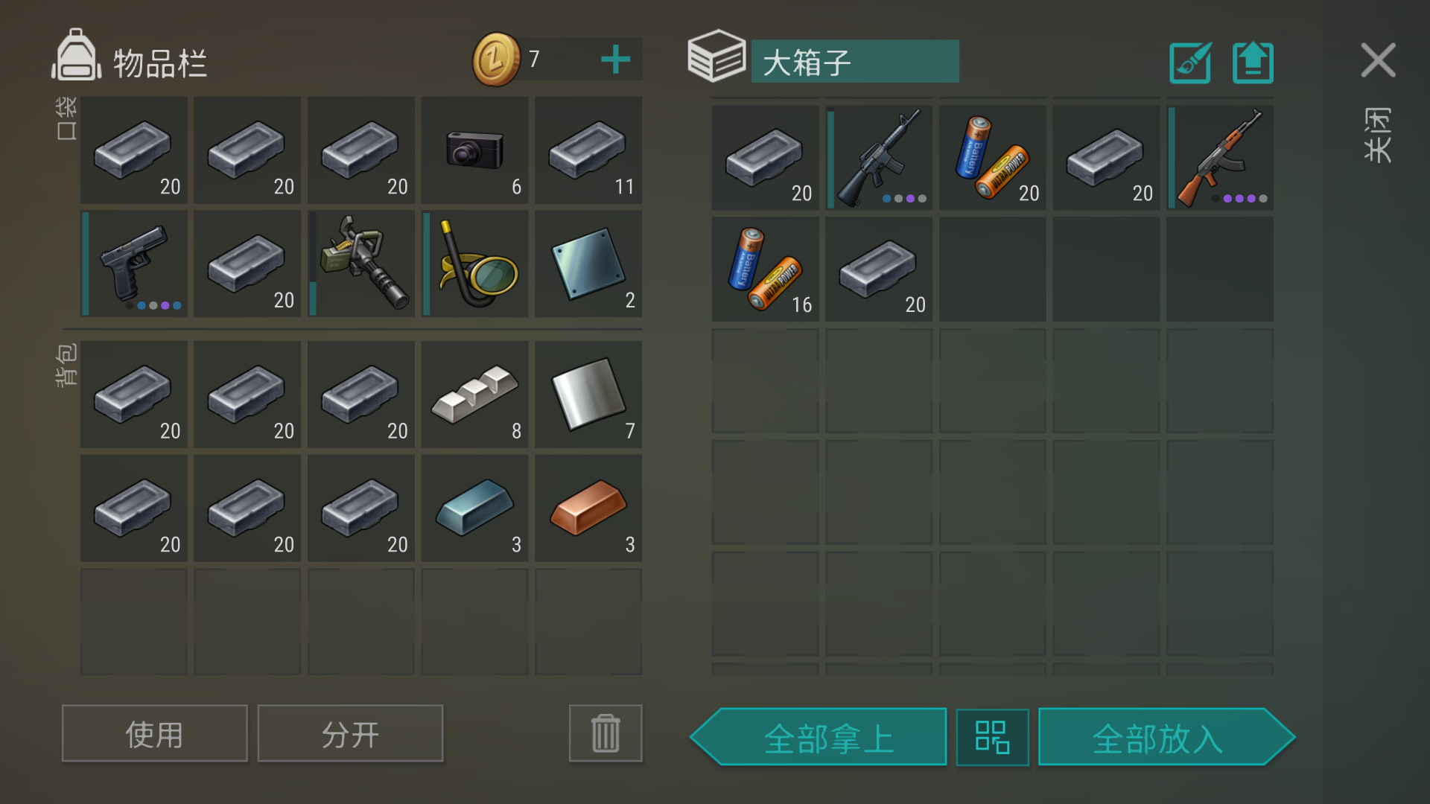This screenshot has width=1430, height=804.
Task: Select the copper bar stack of 3
Action: [x=588, y=508]
